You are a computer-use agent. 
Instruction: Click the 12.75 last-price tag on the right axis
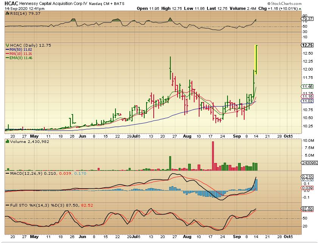(308, 45)
